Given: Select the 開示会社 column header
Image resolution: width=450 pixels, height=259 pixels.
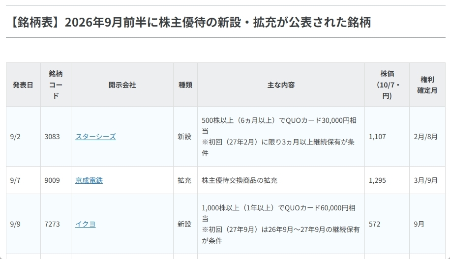Looking at the screenshot, I should tap(122, 85).
